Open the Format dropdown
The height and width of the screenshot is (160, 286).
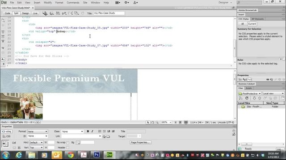pyautogui.click(x=38, y=132)
